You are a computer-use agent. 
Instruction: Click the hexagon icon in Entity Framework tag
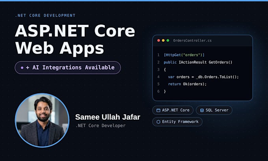pos(158,122)
